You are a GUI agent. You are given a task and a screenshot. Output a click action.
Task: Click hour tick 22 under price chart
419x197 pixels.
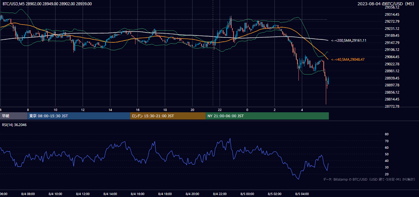tap(220, 110)
